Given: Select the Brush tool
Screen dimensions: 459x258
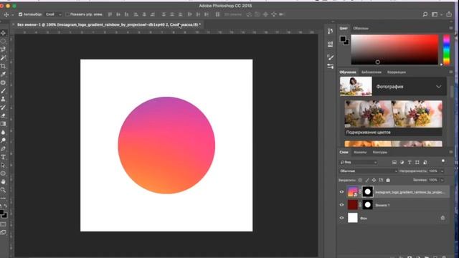Looking at the screenshot, I should click(x=3, y=91).
